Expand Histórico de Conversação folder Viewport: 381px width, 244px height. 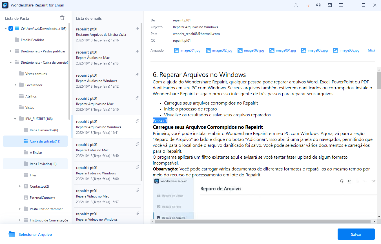click(20, 220)
